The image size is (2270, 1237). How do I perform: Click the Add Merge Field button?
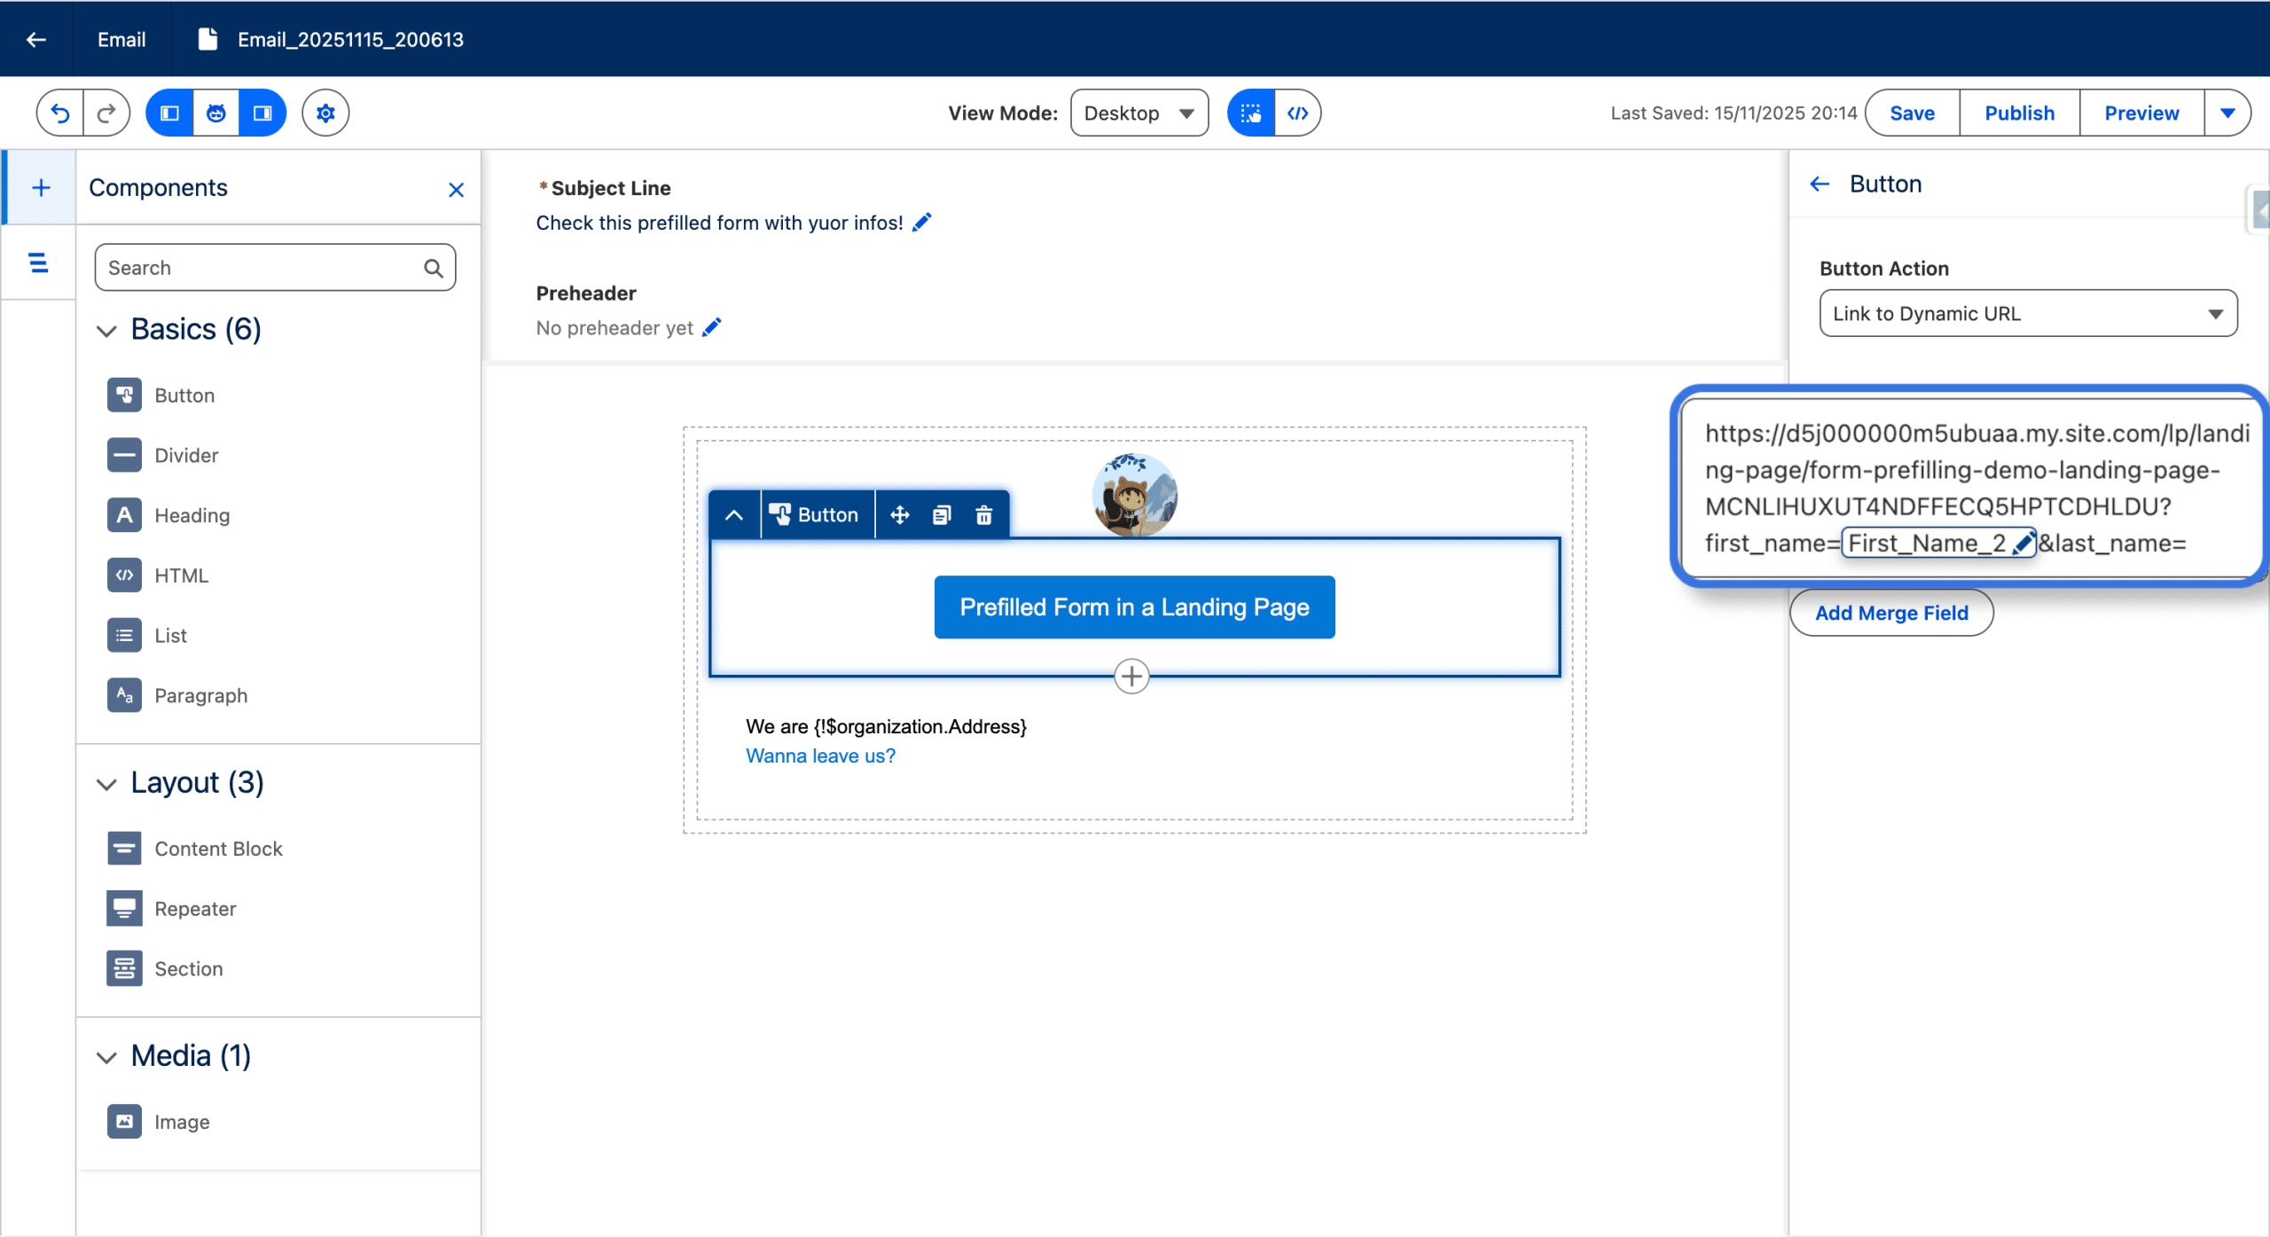coord(1890,613)
